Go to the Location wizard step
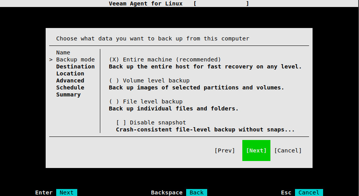This screenshot has height=196, width=359. (70, 74)
